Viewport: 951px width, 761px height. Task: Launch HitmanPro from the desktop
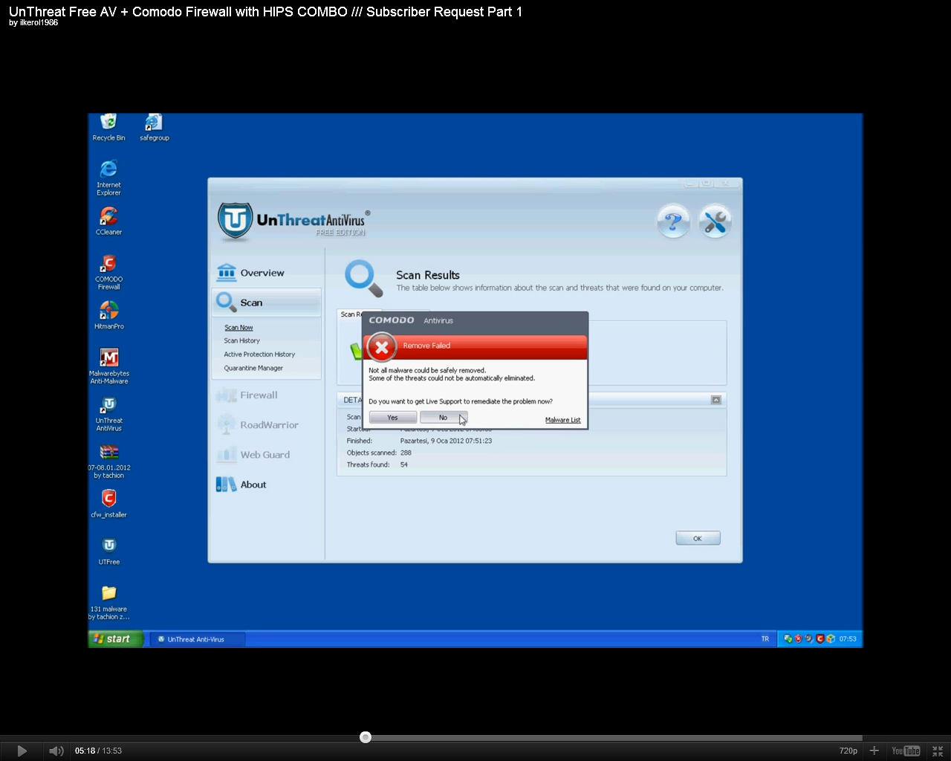pos(108,311)
